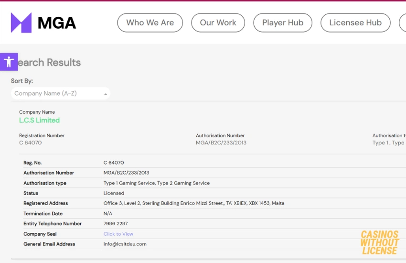This screenshot has height=263, width=406.
Task: Click the Registered Address row label
Action: [45, 203]
